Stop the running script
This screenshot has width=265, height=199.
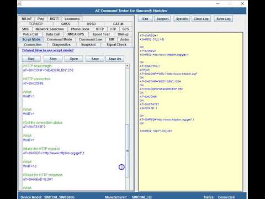pyautogui.click(x=53, y=59)
